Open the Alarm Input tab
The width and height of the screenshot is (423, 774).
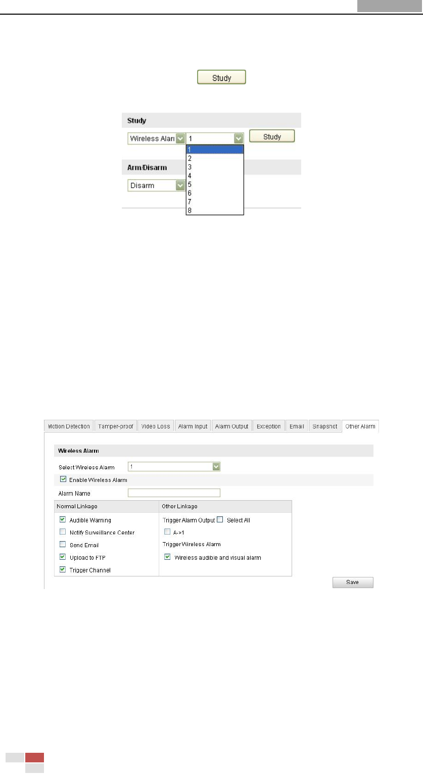point(193,426)
